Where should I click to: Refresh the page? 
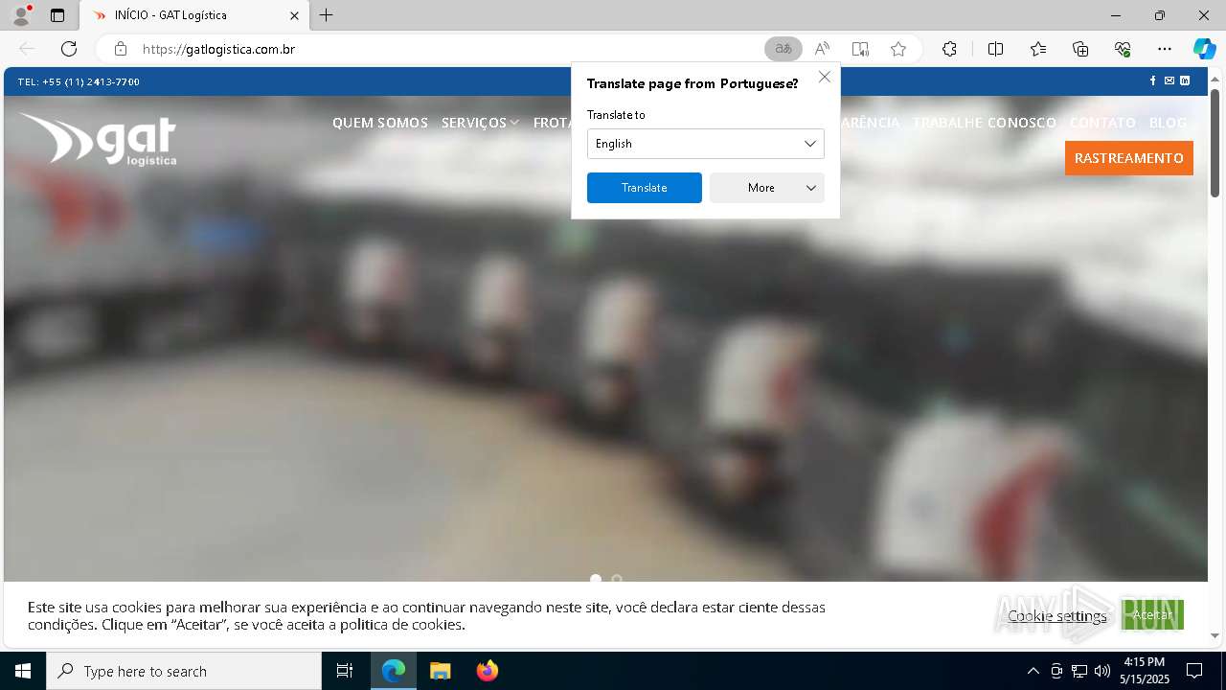point(69,49)
